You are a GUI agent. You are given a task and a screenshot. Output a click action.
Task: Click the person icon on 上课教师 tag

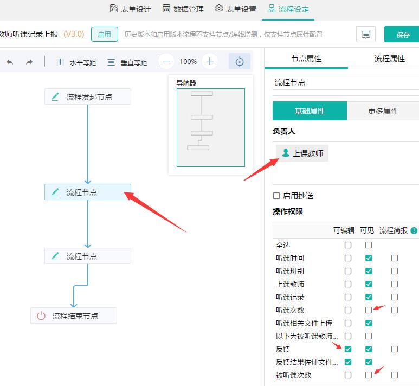tap(286, 153)
